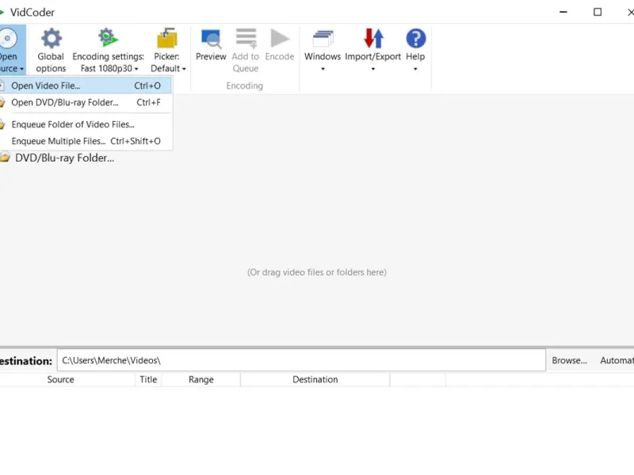
Task: Click the Add to Queue icon
Action: (x=246, y=38)
